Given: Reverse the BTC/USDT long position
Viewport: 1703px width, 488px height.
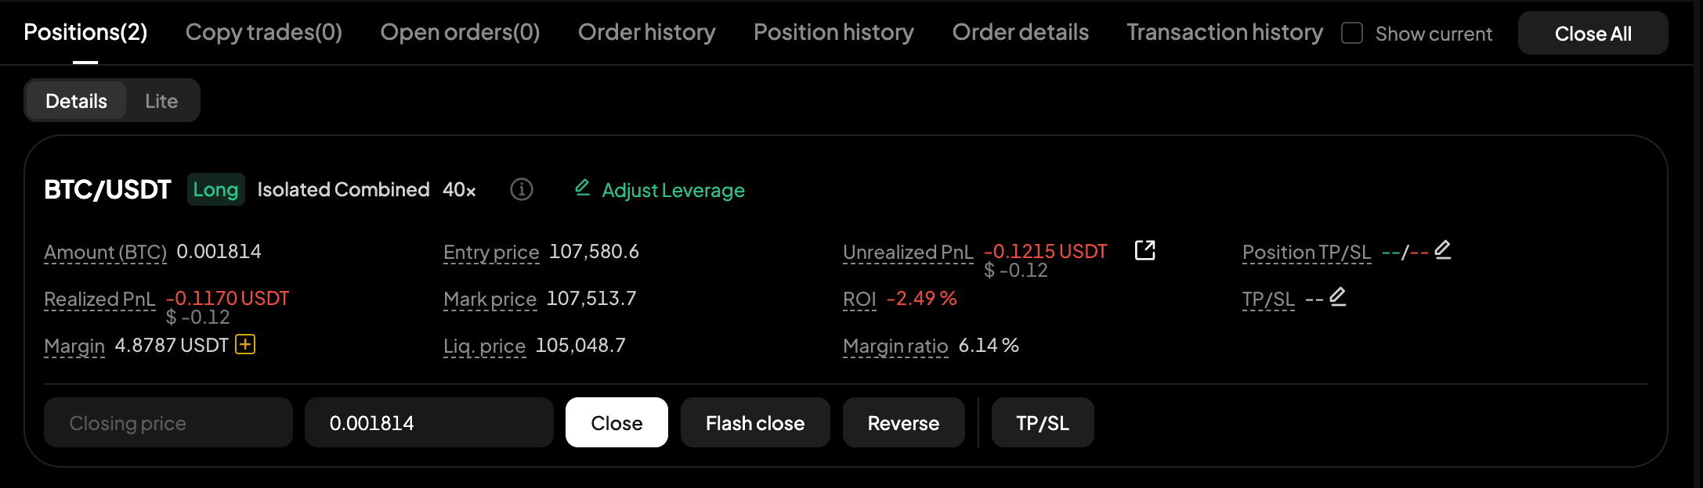Looking at the screenshot, I should pyautogui.click(x=903, y=423).
